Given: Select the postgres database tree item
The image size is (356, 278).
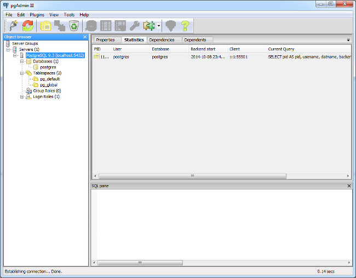Looking at the screenshot, I should [48, 67].
